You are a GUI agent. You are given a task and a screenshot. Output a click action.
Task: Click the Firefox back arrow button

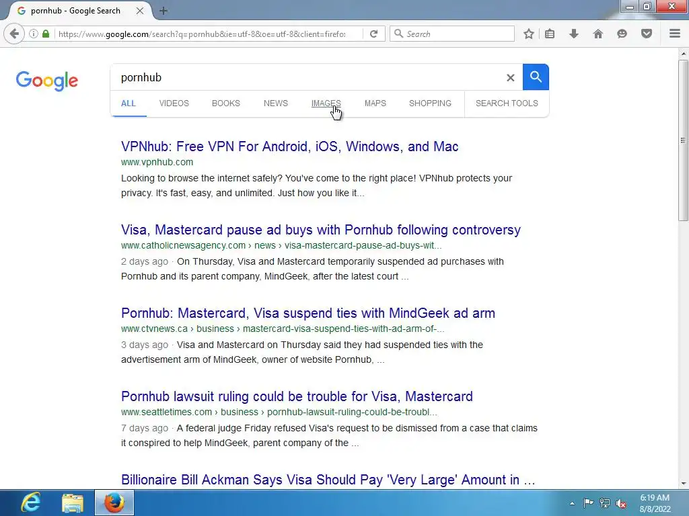[14, 34]
